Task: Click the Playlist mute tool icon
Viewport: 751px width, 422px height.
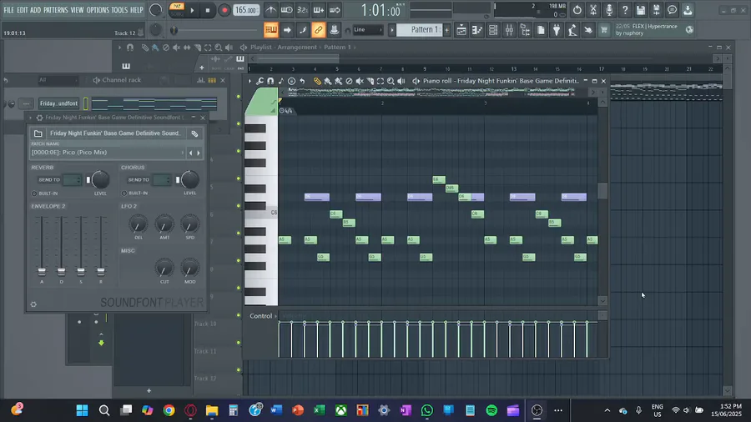Action: pyautogui.click(x=176, y=48)
